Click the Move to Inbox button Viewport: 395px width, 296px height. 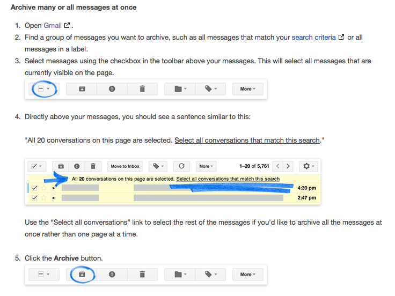[125, 166]
